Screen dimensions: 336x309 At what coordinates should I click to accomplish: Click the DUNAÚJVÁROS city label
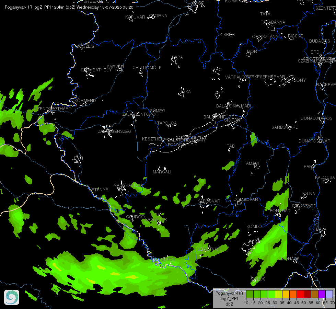pyautogui.click(x=316, y=118)
